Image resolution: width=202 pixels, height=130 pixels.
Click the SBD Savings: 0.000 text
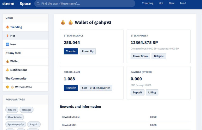[141, 85]
